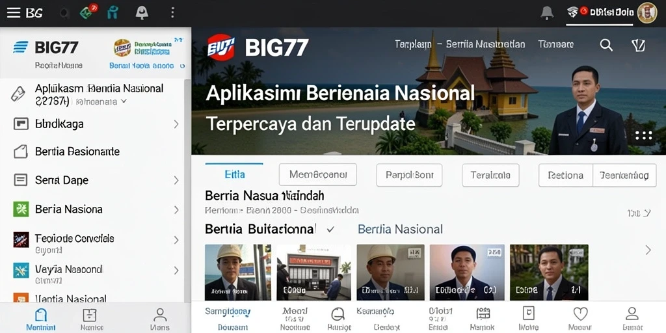Click the folder icon beside Bertia Basionarte
This screenshot has height=333, width=666.
(21, 152)
